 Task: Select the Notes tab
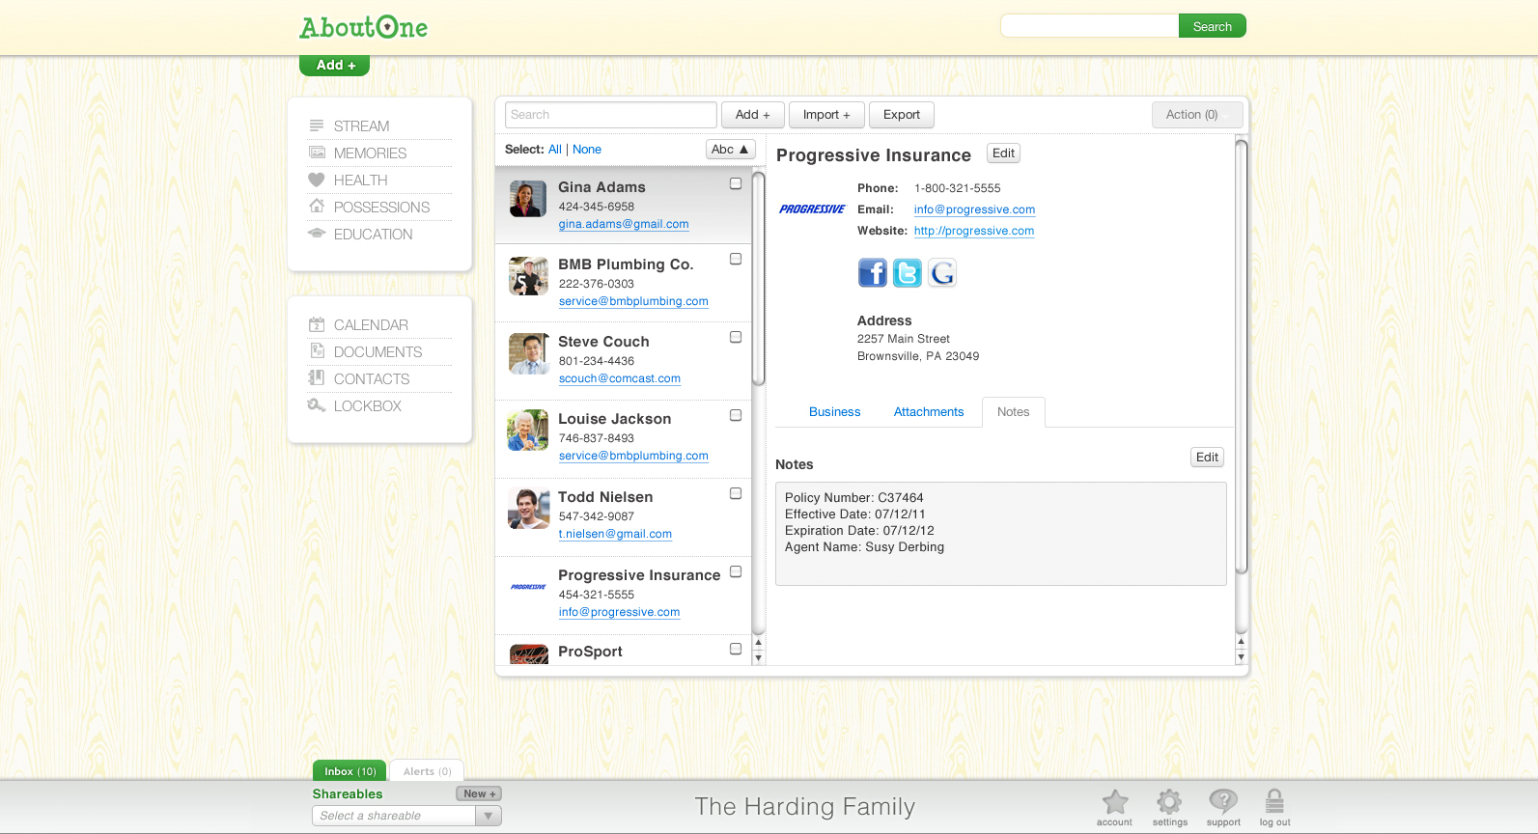[x=1014, y=412]
